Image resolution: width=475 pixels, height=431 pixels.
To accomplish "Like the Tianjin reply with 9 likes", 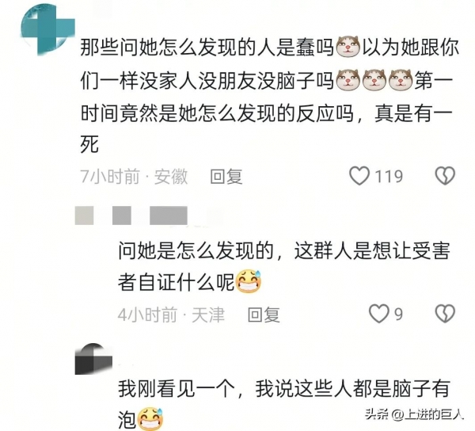I will click(x=379, y=314).
